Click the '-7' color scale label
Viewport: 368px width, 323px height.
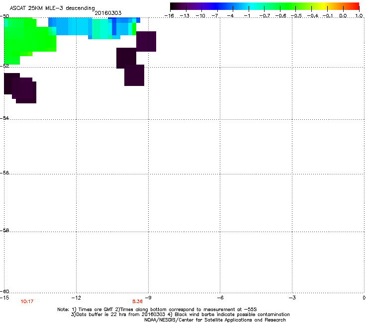[x=215, y=16]
